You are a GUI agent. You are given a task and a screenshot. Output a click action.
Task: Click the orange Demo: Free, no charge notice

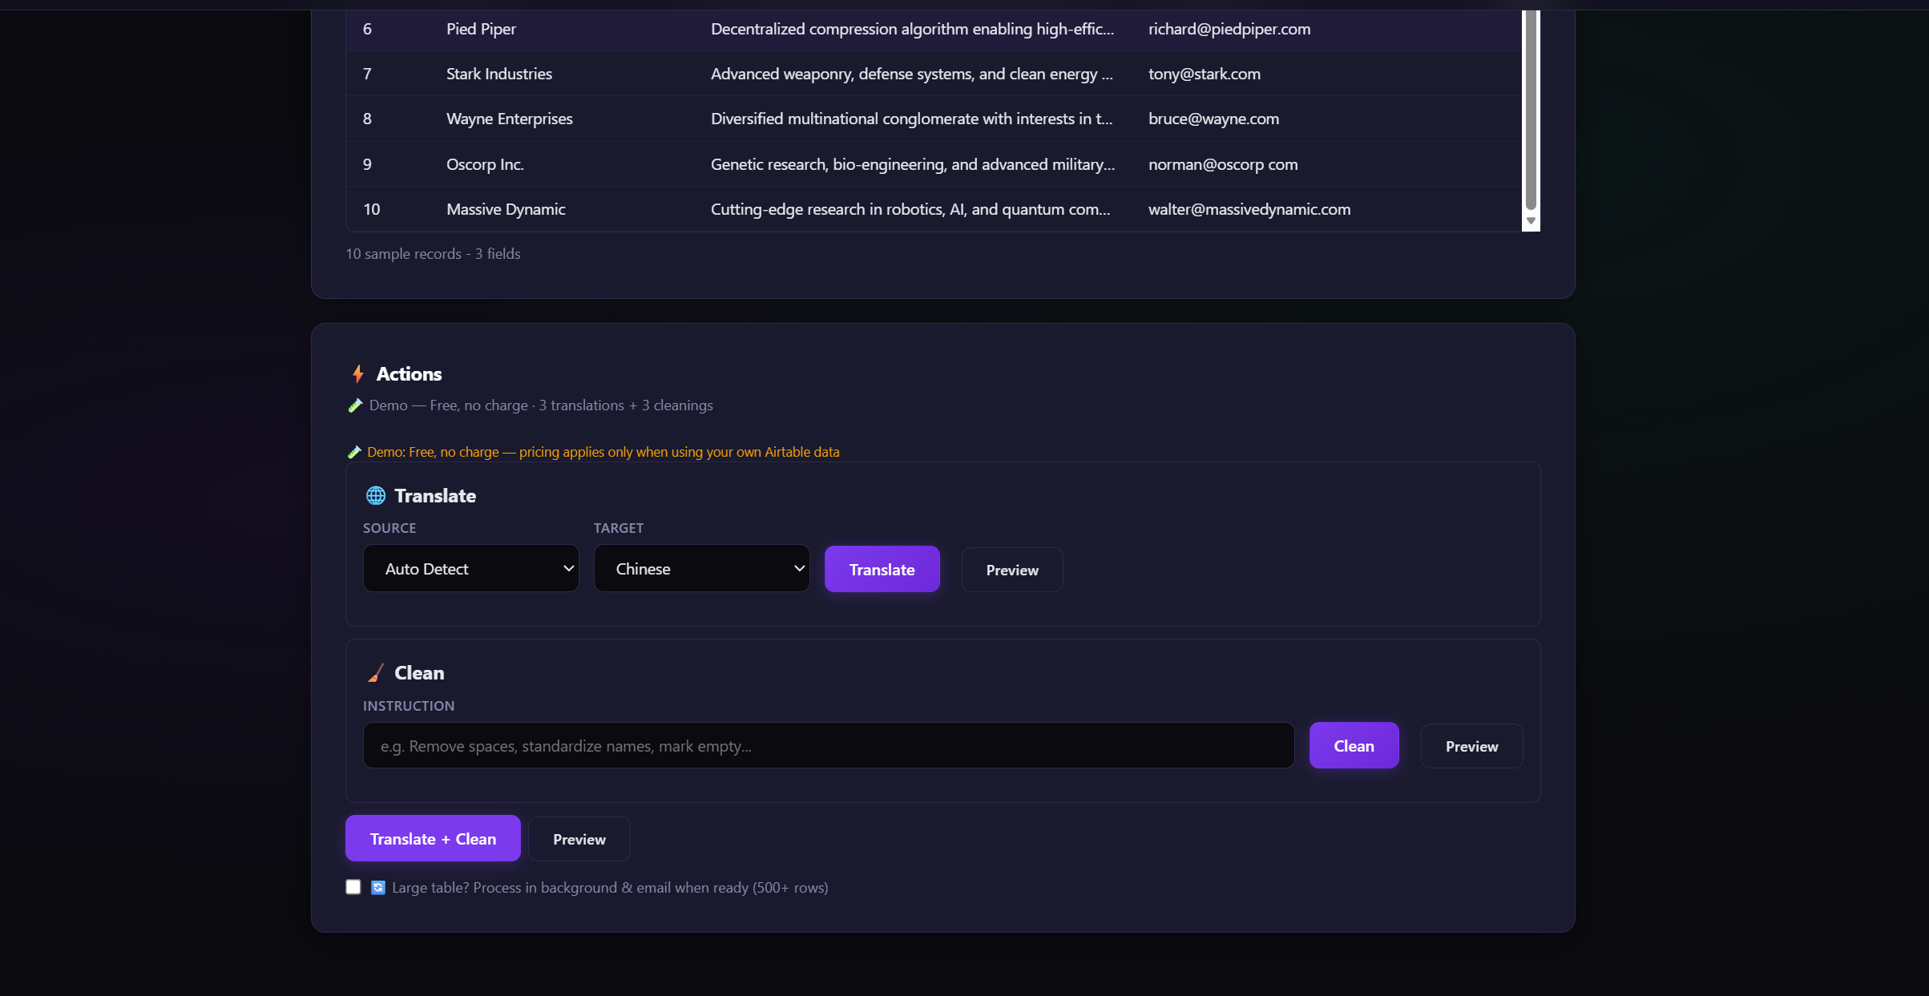coord(603,452)
